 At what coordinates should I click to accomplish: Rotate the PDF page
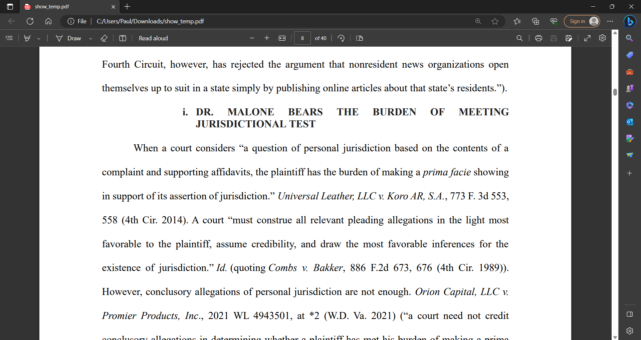click(x=341, y=38)
